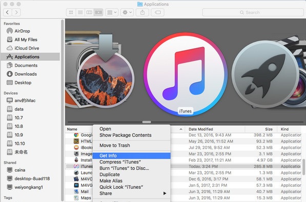Click date Dec 13, 2016, 9:43 AM
The width and height of the screenshot is (306, 202).
pos(210,135)
